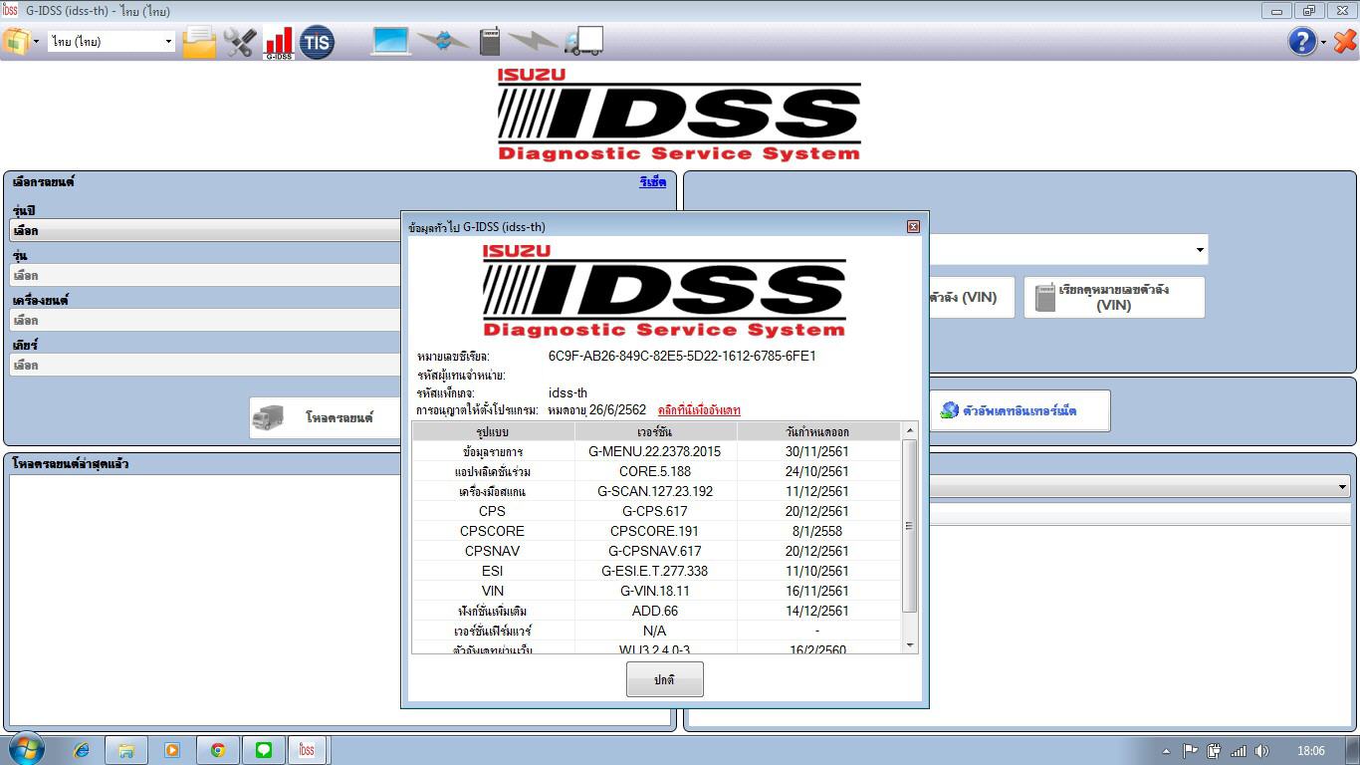Open the เครื่องยนต์ engine dropdown
This screenshot has width=1360, height=765.
205,321
